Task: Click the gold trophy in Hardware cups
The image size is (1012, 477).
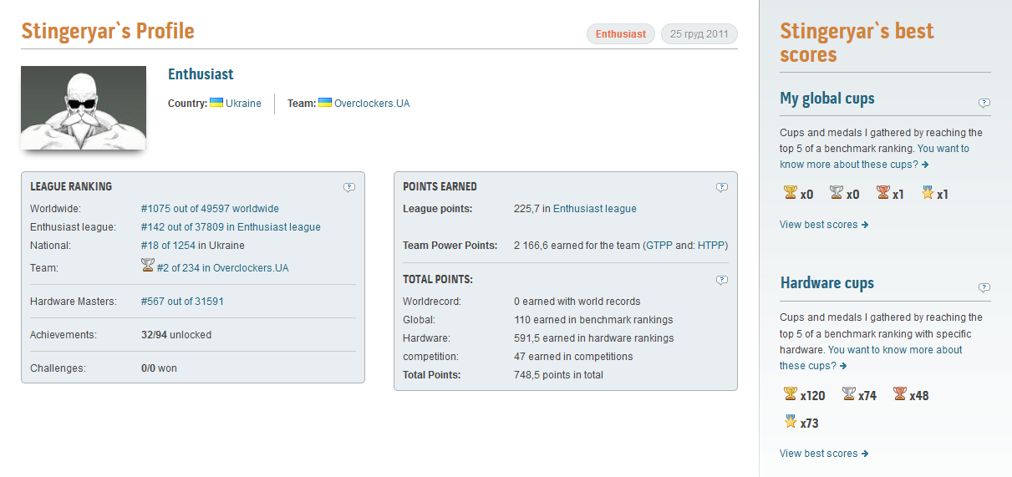Action: click(790, 394)
